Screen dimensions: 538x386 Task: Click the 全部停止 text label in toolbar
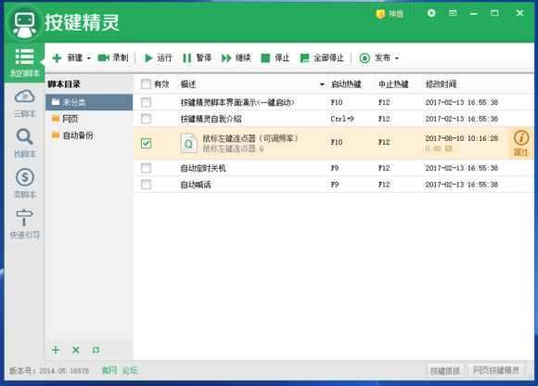[328, 58]
